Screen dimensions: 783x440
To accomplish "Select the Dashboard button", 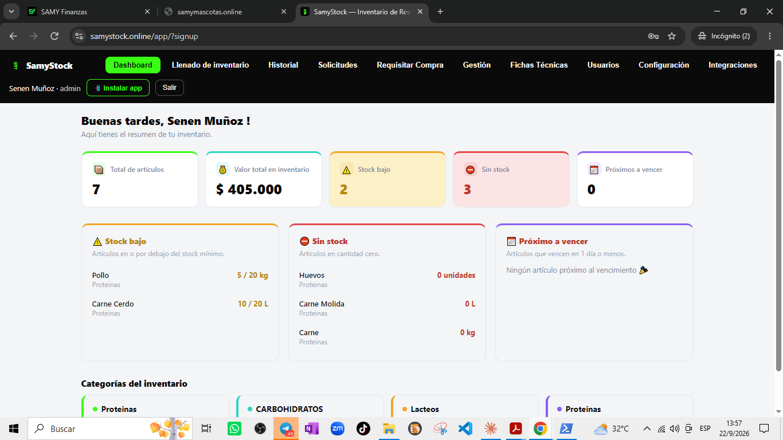I will 133,65.
